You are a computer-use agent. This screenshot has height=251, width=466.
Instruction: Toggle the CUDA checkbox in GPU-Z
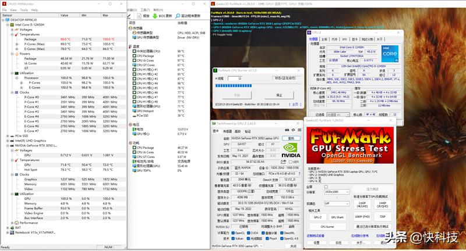point(249,233)
